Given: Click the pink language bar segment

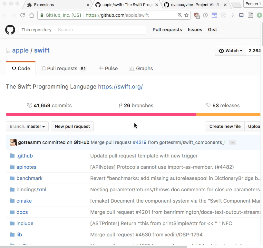Looking at the screenshot, I should (x=101, y=114).
